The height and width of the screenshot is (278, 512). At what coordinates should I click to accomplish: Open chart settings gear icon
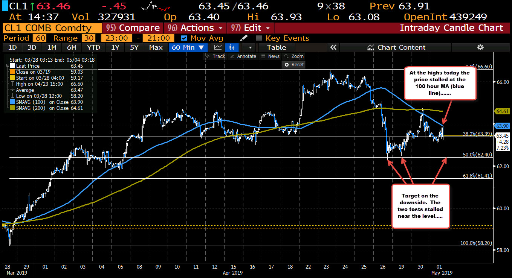click(480, 47)
